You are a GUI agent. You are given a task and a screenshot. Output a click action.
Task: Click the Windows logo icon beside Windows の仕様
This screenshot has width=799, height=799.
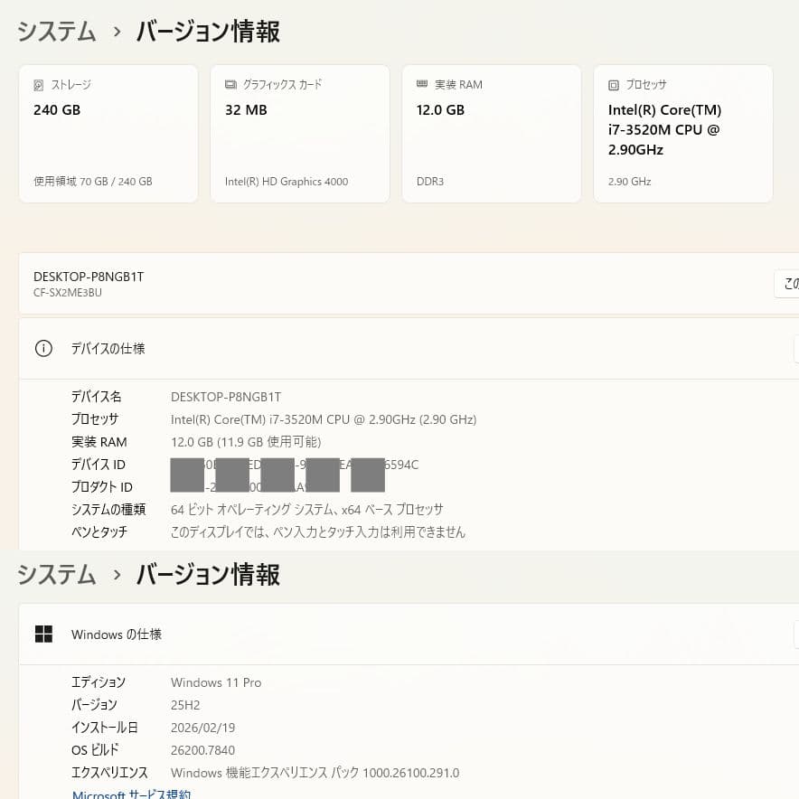tap(43, 634)
